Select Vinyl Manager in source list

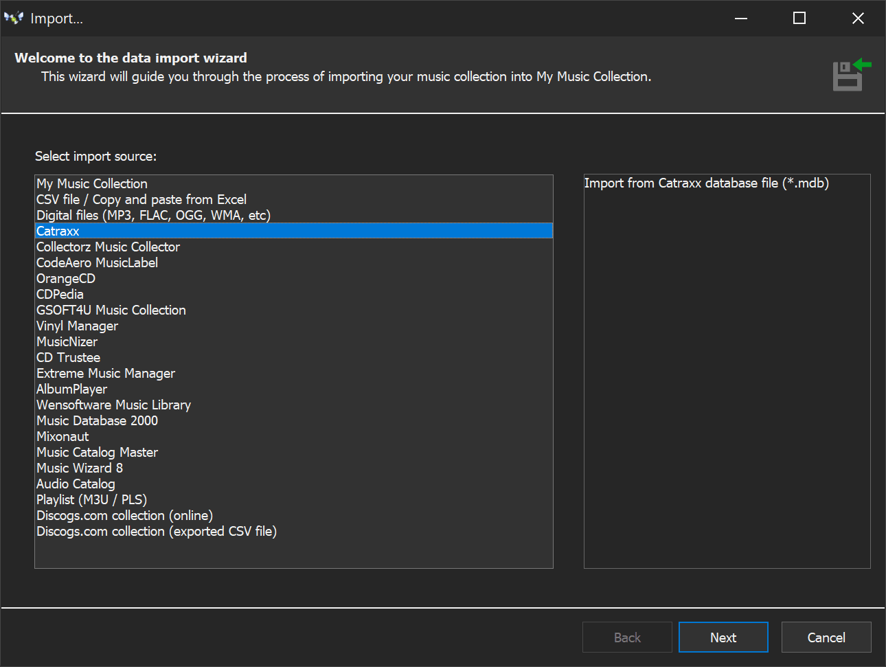pos(77,326)
